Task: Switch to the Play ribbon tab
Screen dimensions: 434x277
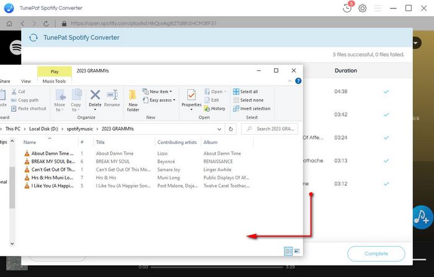Action: pyautogui.click(x=55, y=71)
